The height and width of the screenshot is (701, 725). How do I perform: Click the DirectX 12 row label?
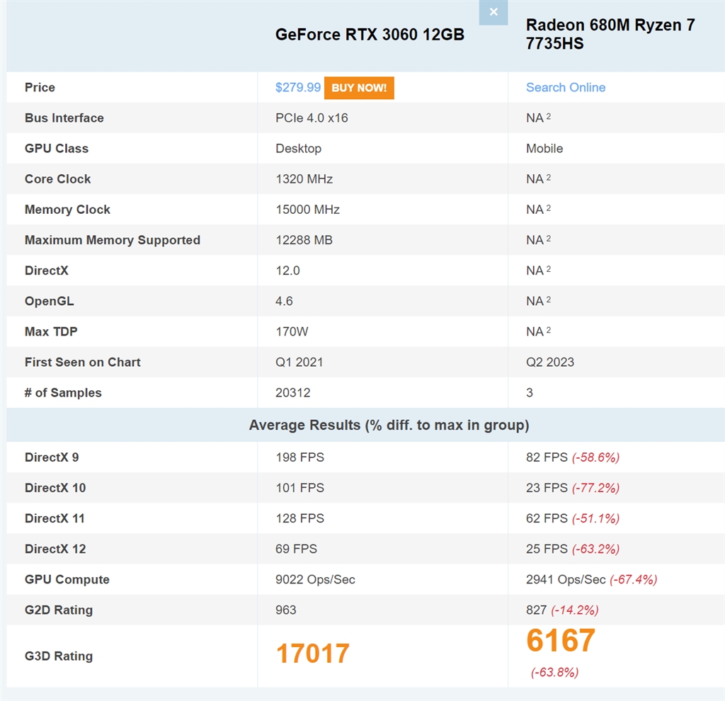55,549
